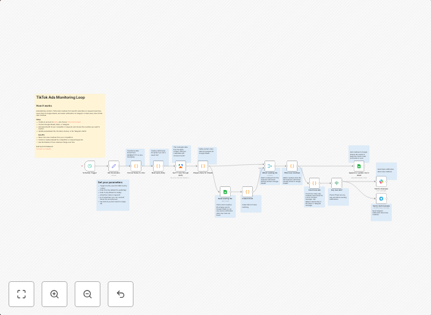Click the blue note below the Any new ads? node
The image size is (431, 315).
tap(339, 197)
